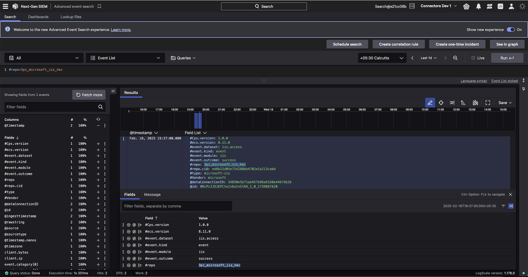Click the zoom out time range magnifier
528x277 pixels.
[x=455, y=58]
